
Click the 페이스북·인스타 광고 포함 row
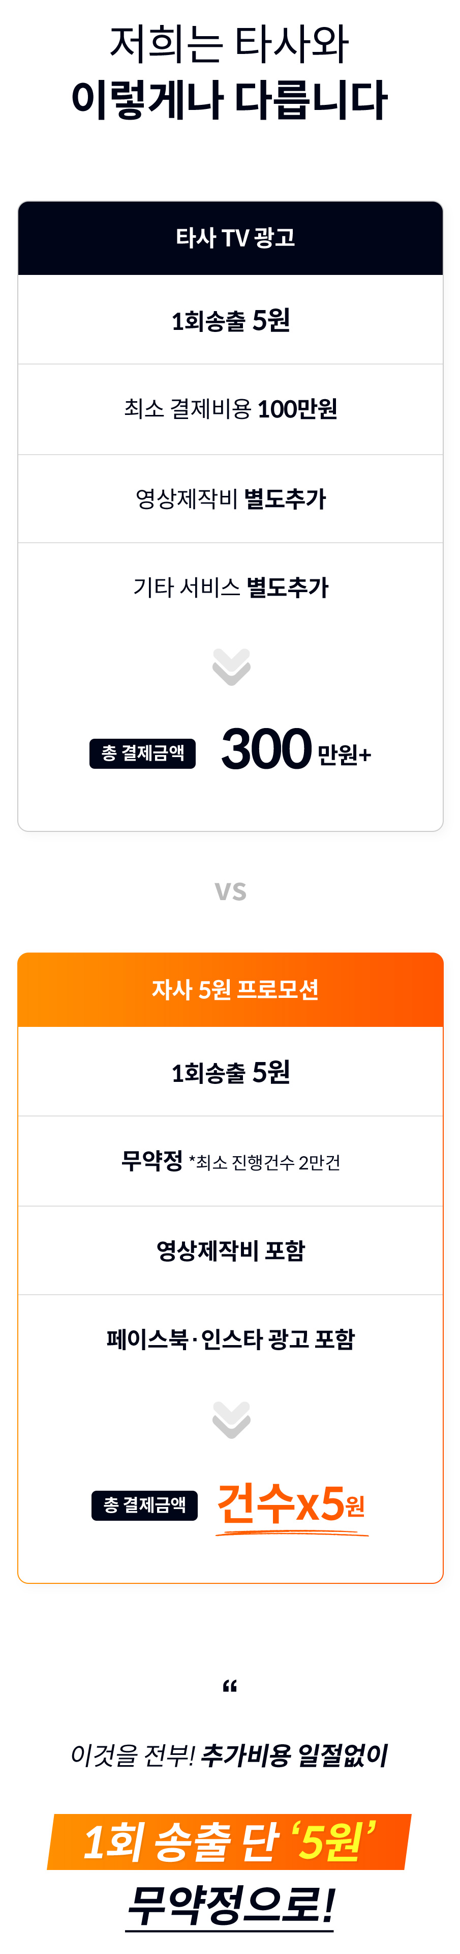tap(230, 1339)
